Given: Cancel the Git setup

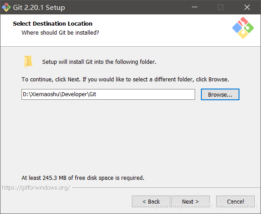Looking at the screenshot, I should point(235,201).
